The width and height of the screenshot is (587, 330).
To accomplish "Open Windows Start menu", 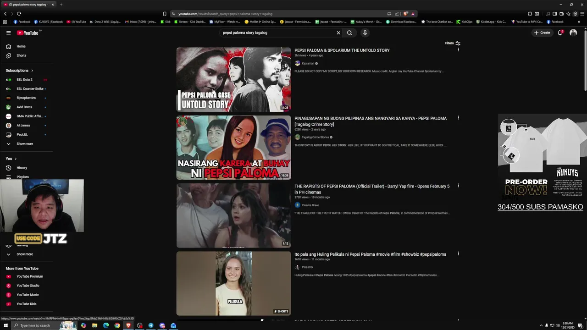I will coord(6,325).
